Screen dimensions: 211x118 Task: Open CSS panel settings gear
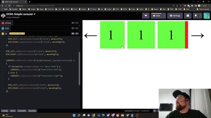(x=73, y=28)
